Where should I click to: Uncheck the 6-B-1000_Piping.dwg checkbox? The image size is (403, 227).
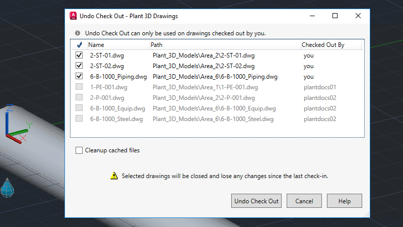click(x=79, y=77)
